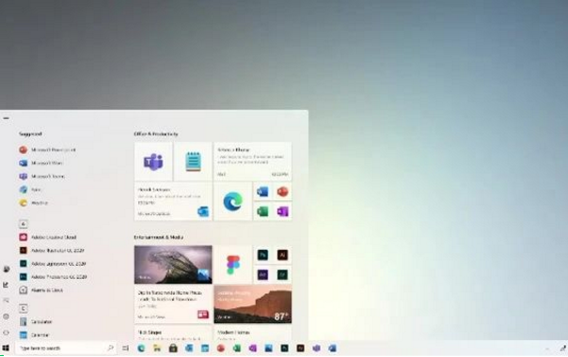The image size is (568, 357).
Task: Open Calculator in the app list
Action: (x=36, y=321)
